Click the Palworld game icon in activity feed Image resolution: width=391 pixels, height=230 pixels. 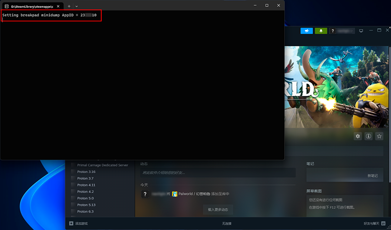coord(175,194)
